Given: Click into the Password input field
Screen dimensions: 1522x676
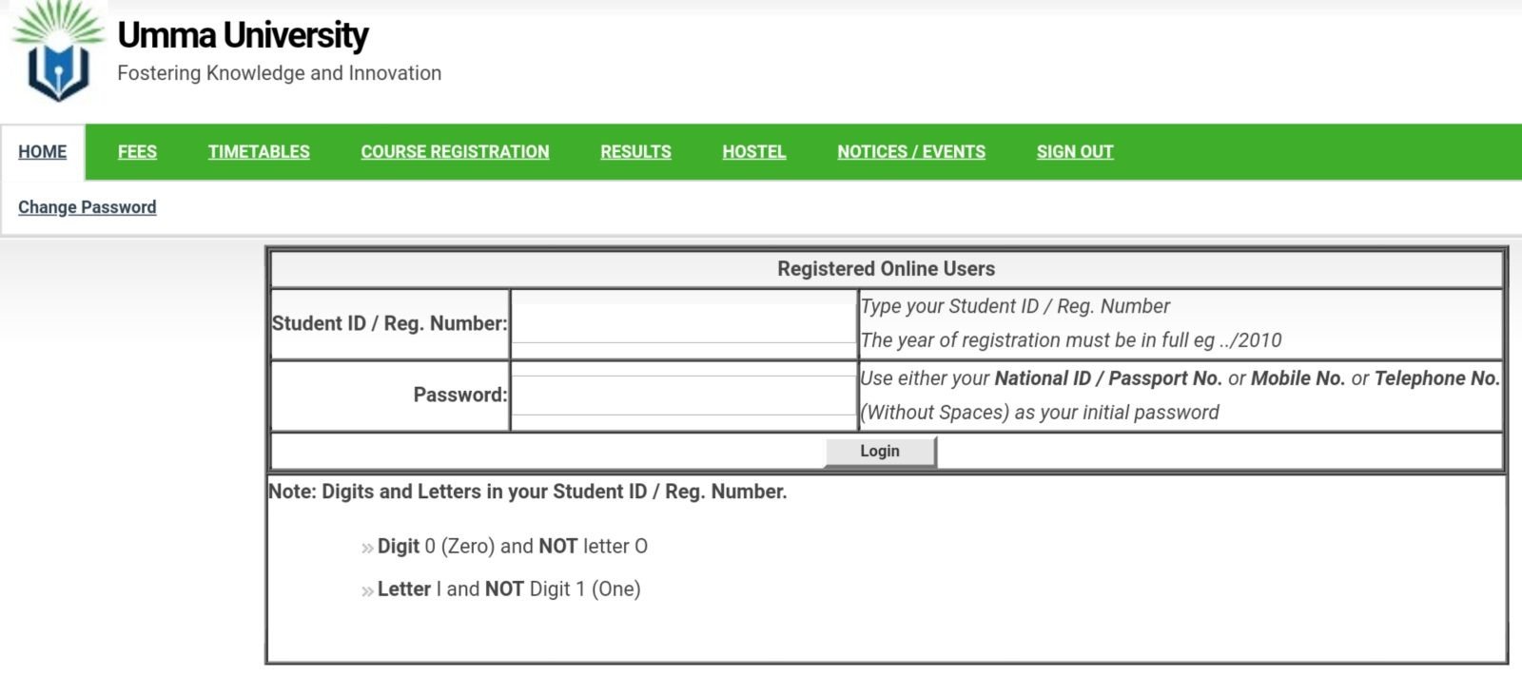Looking at the screenshot, I should tap(684, 395).
